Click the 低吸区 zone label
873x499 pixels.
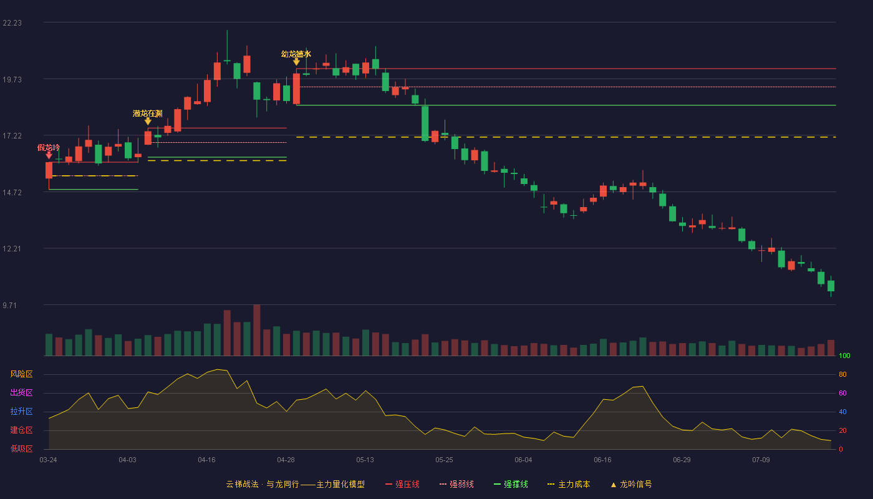click(21, 449)
